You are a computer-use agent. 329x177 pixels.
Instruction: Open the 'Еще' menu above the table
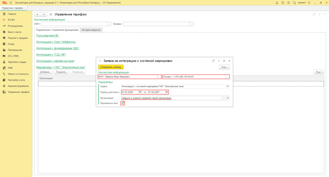[x=318, y=72]
